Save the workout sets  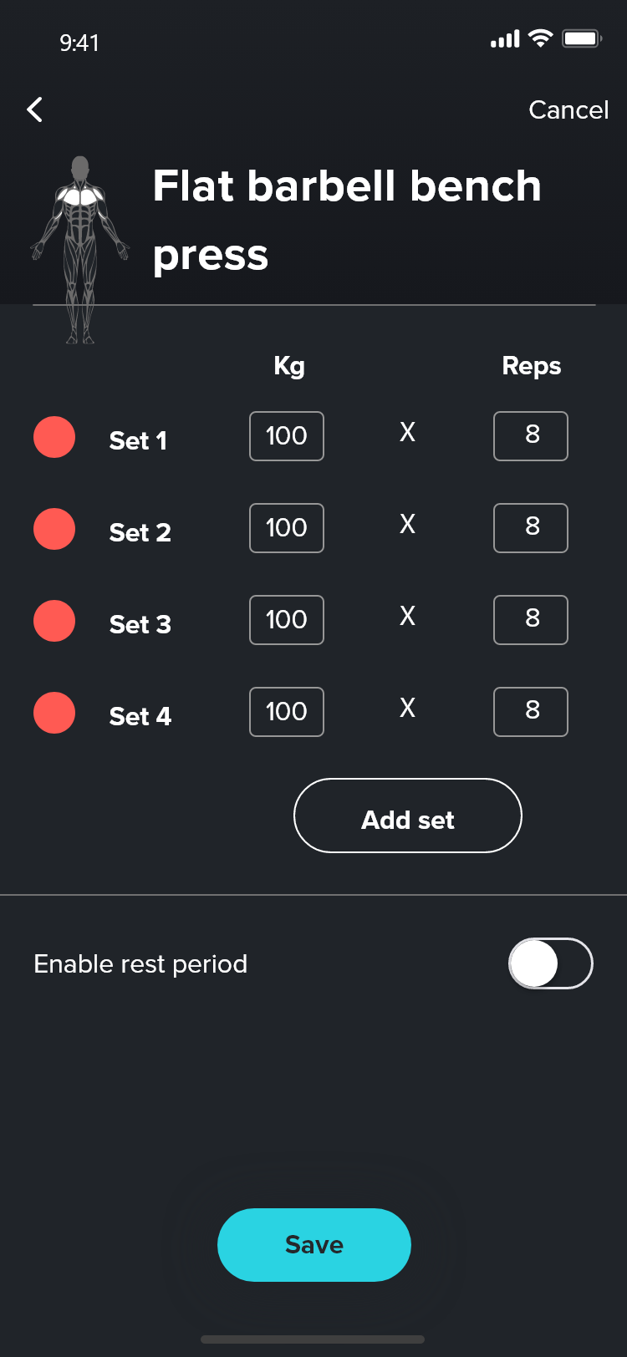tap(314, 1244)
